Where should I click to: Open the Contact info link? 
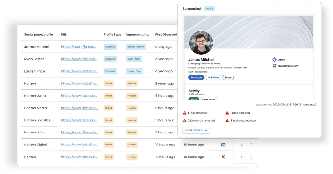240,68
